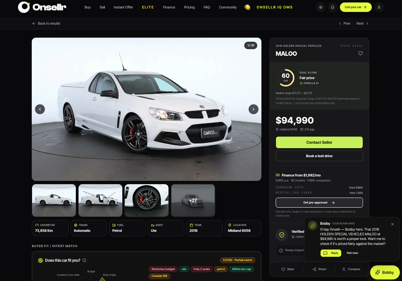Viewport: 402px width, 281px height.
Task: Open ONSELLR IQ DMS link
Action: point(274,7)
